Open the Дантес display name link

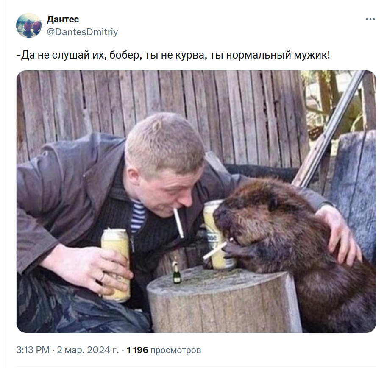[63, 19]
